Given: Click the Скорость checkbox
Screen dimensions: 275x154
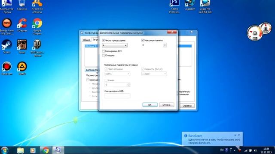Looking at the screenshot, I should pos(143,69).
